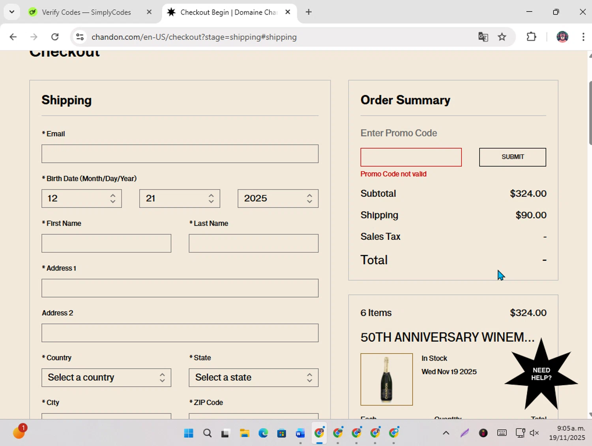Open the touch keyboard tray icon
The width and height of the screenshot is (592, 446).
click(502, 433)
